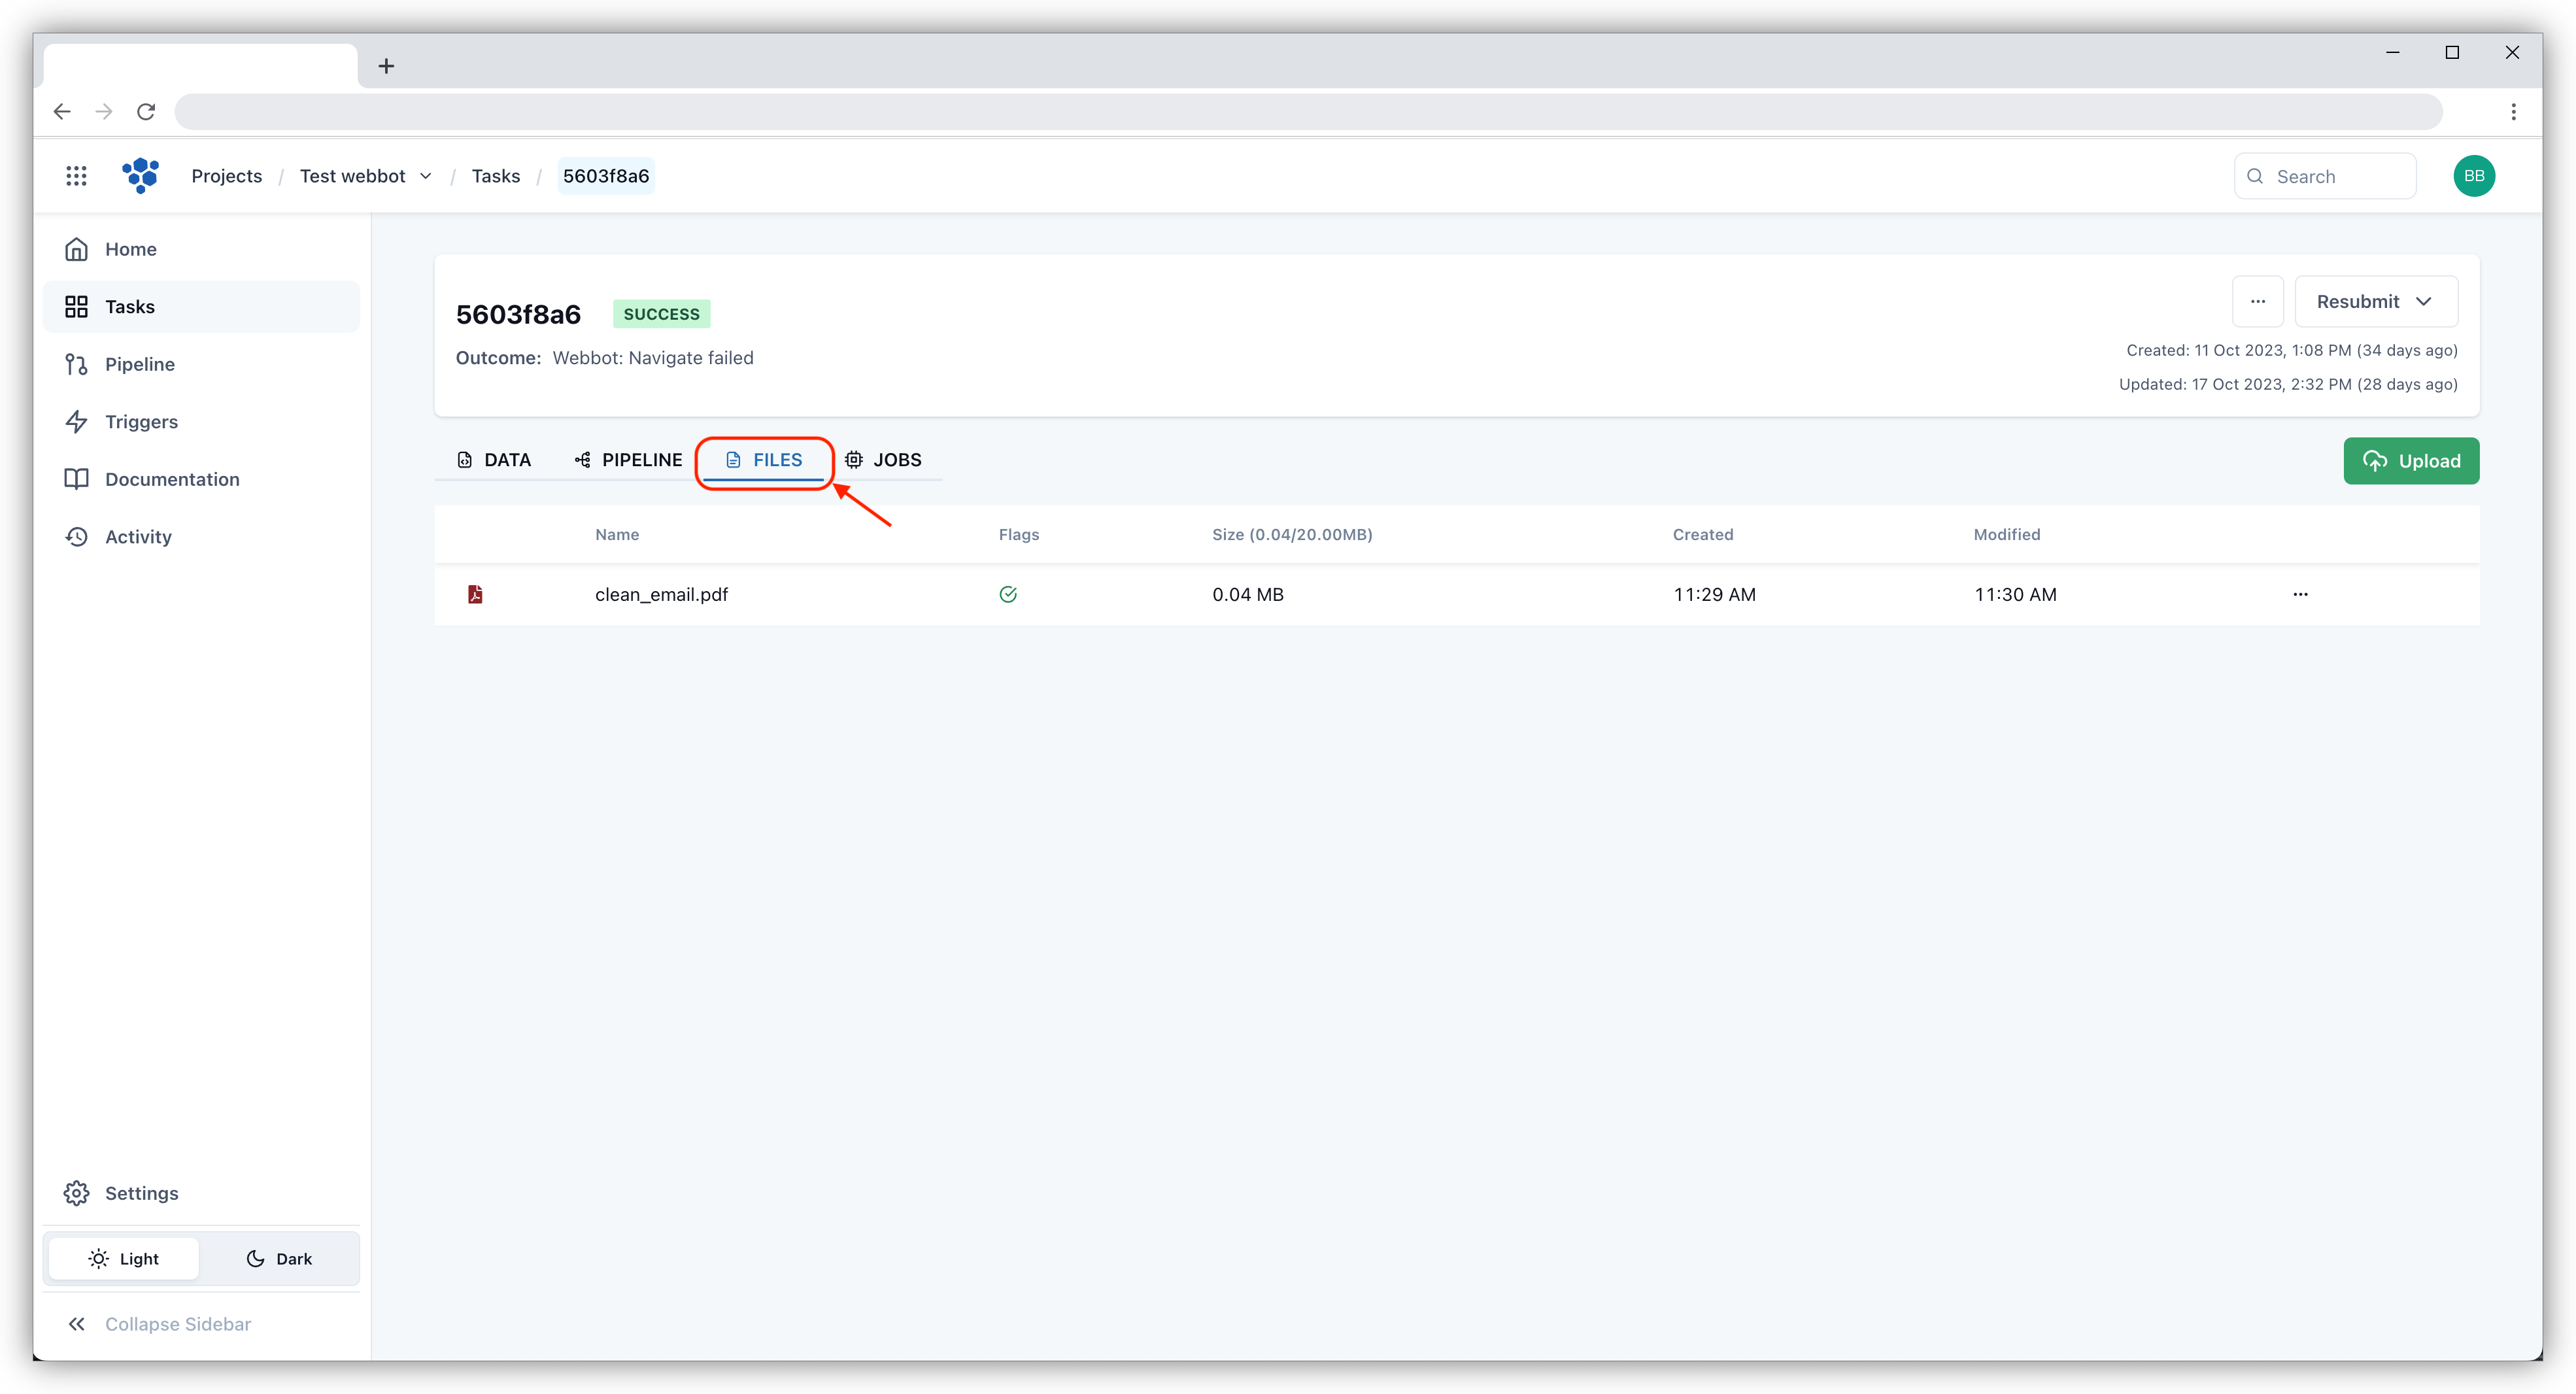Switch to Light theme
The width and height of the screenshot is (2576, 1394).
(124, 1259)
